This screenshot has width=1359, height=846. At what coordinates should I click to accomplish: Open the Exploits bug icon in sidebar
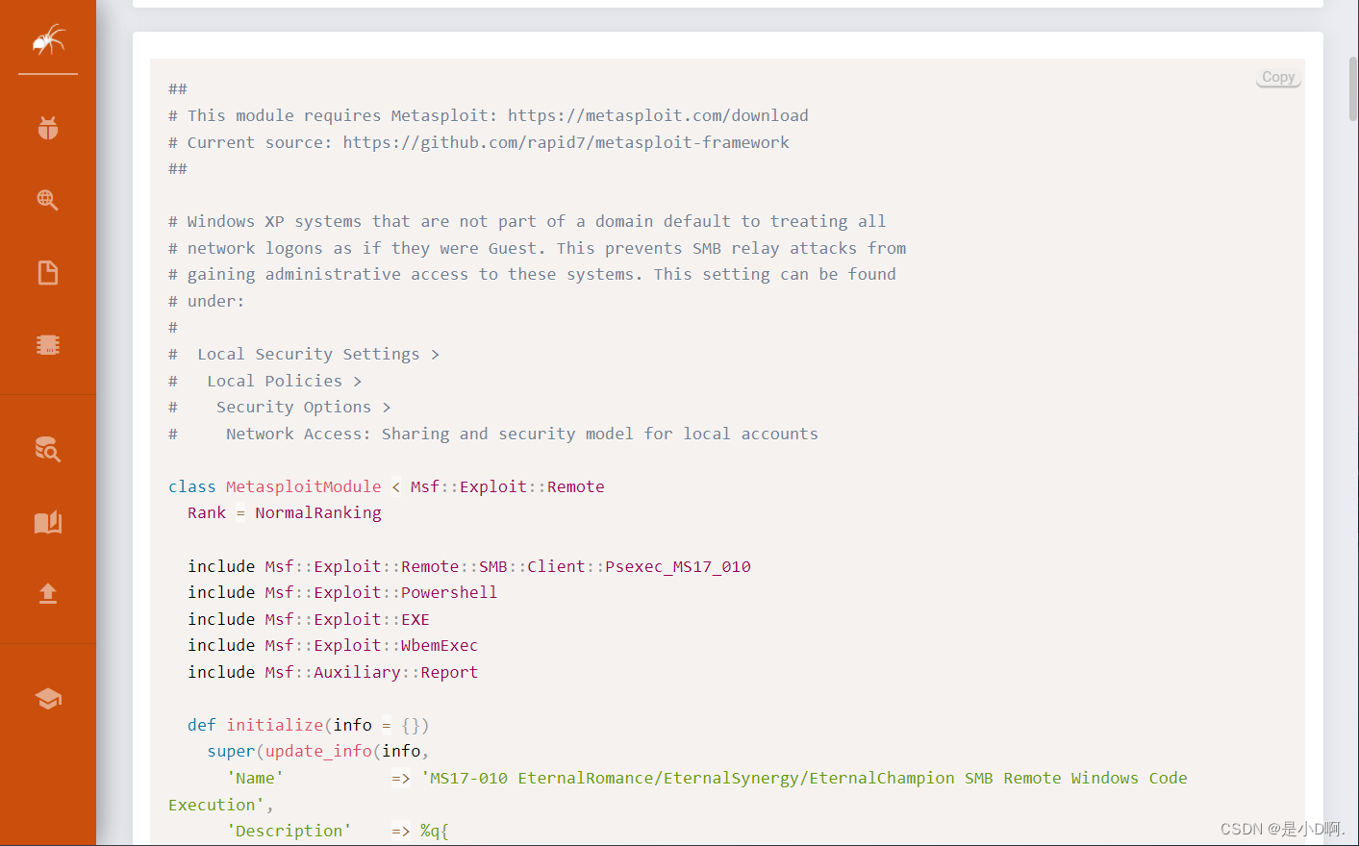pos(48,128)
